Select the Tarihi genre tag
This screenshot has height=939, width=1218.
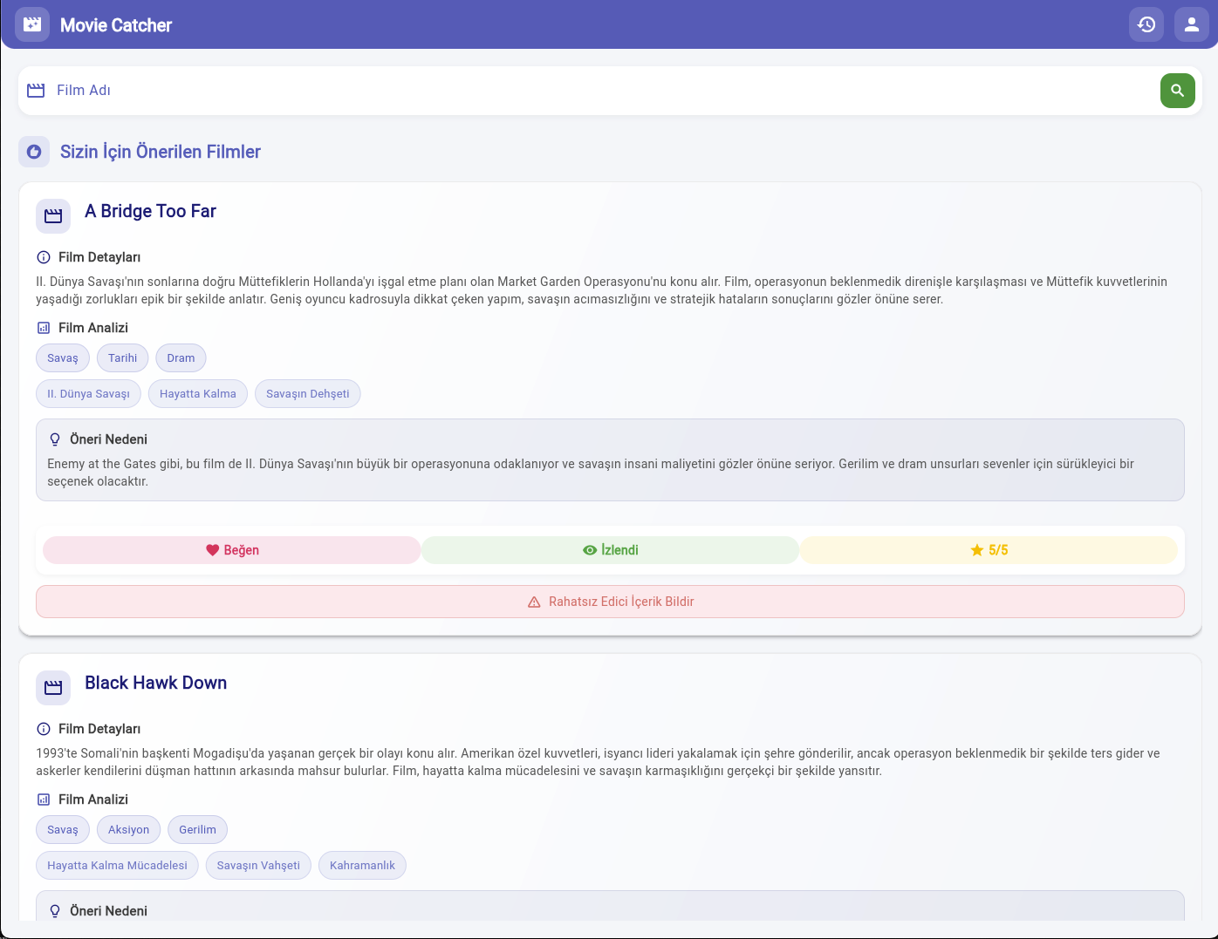click(123, 358)
